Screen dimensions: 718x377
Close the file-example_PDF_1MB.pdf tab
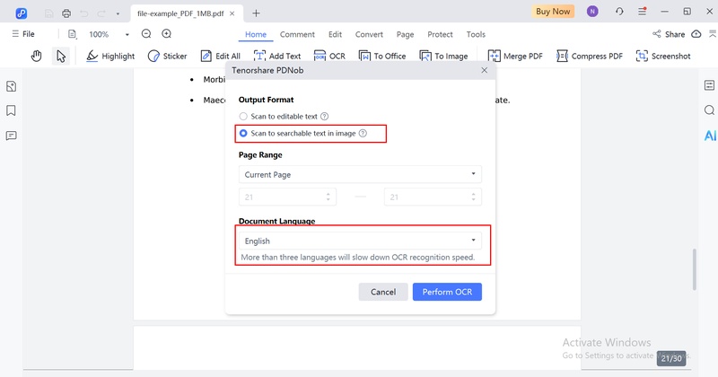232,13
